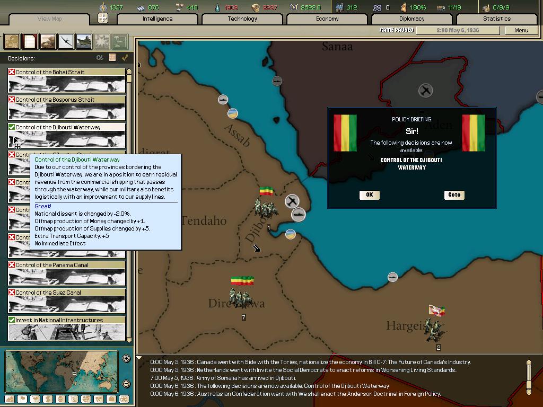The image size is (543, 407).
Task: Click the greyed theatre organization chart icon
Action: click(120, 41)
